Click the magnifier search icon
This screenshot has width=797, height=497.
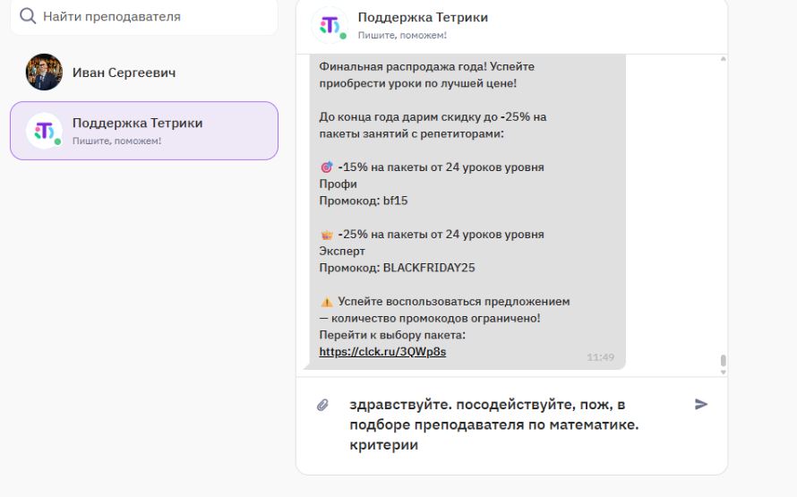(28, 16)
